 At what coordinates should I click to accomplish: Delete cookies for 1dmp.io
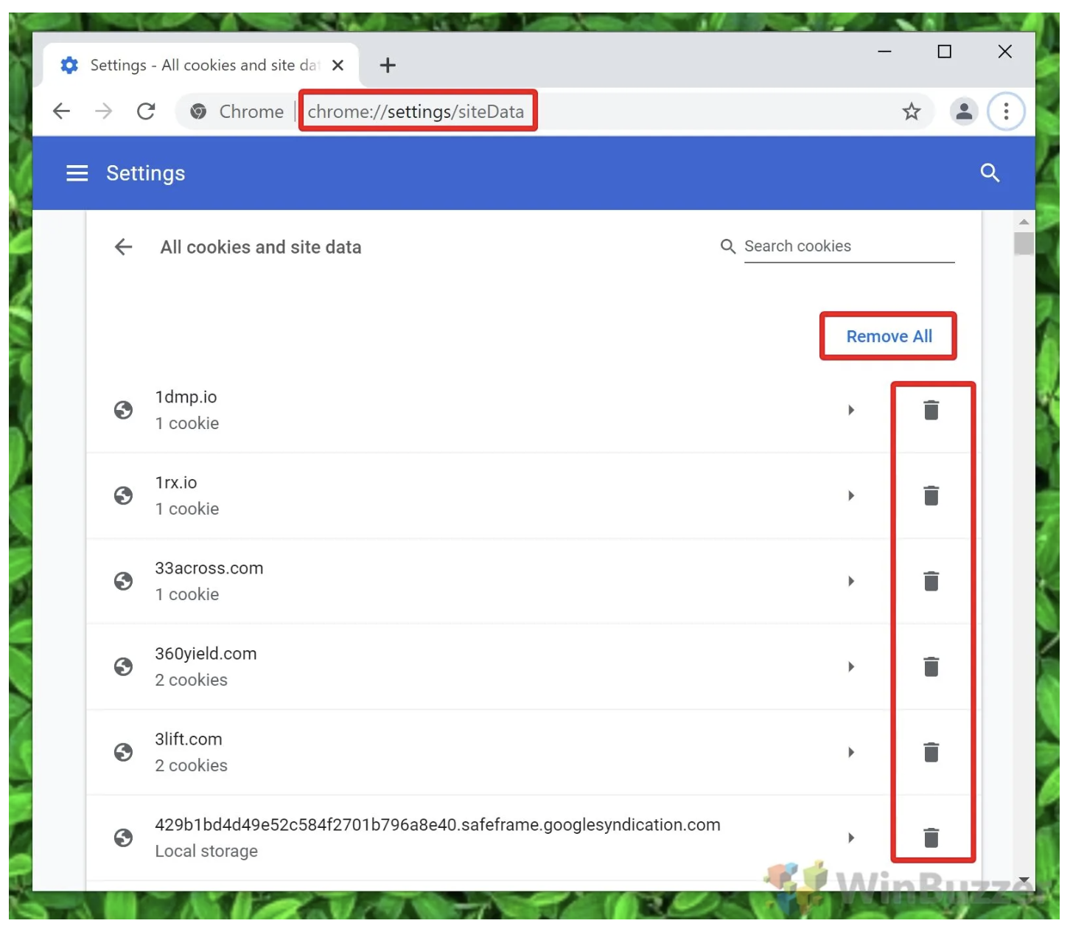tap(931, 410)
